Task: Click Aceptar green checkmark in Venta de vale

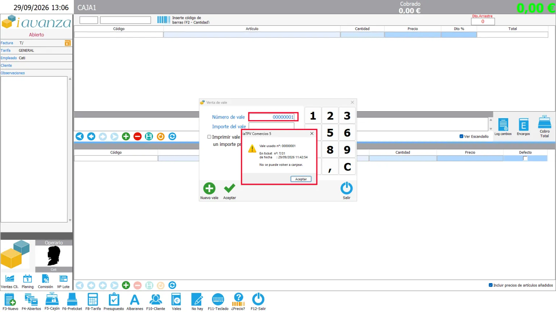Action: point(229,188)
